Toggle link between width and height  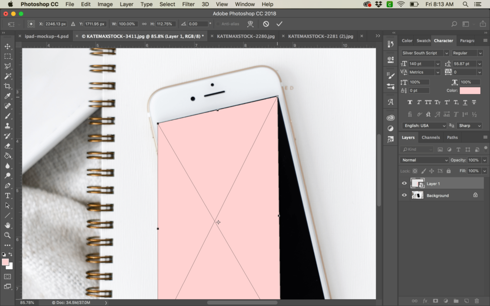click(144, 24)
